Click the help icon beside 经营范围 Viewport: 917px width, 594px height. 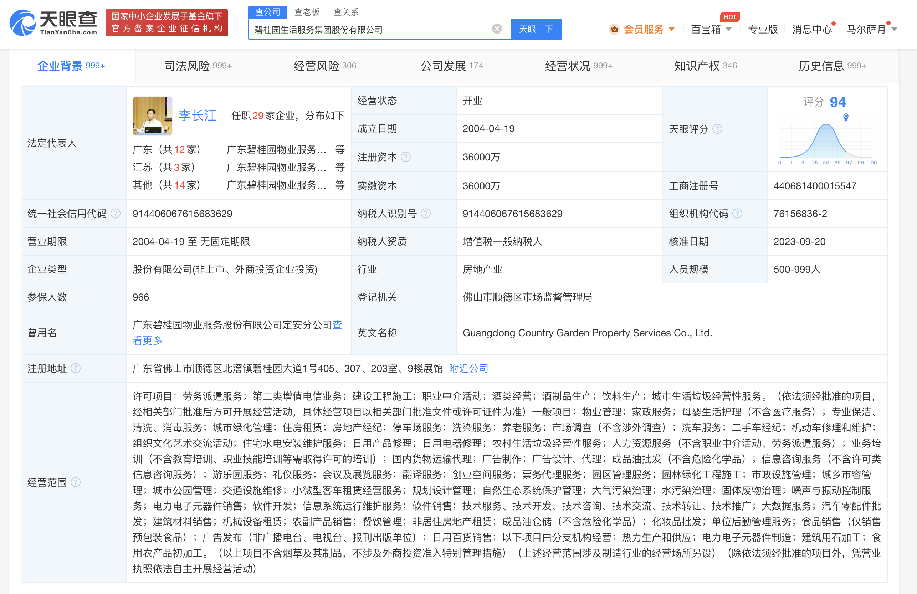tap(76, 482)
